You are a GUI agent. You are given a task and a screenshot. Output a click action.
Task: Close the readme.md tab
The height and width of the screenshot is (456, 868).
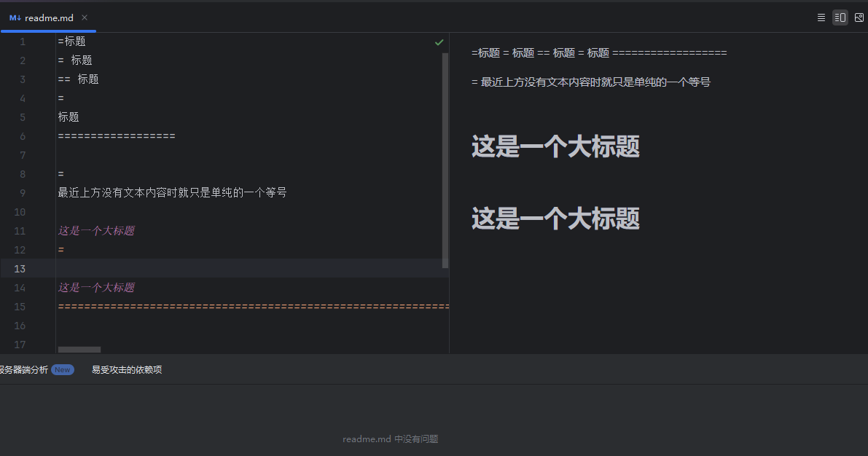coord(85,17)
